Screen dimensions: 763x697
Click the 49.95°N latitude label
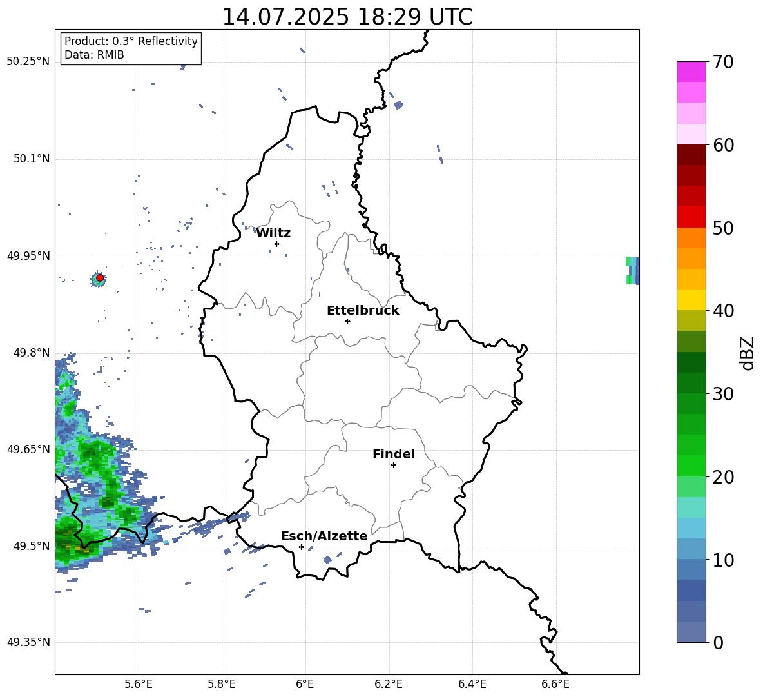point(28,256)
